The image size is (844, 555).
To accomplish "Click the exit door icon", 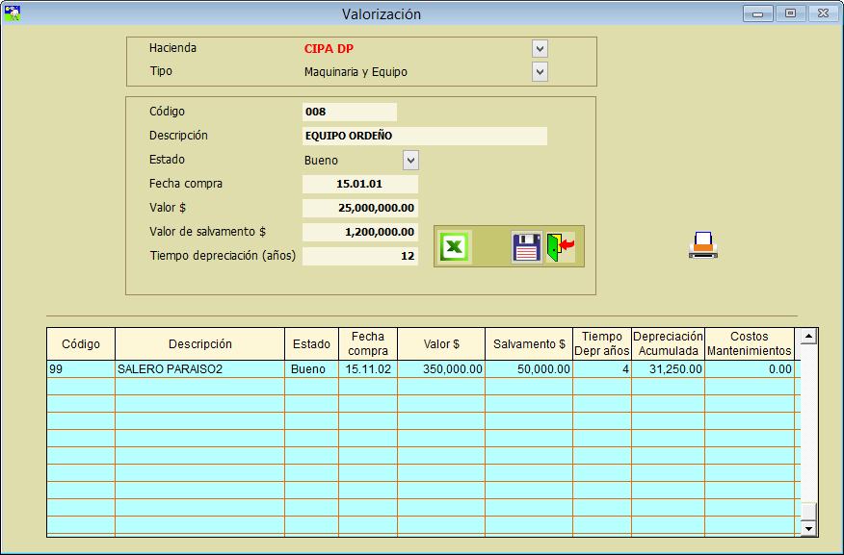I will coord(560,247).
